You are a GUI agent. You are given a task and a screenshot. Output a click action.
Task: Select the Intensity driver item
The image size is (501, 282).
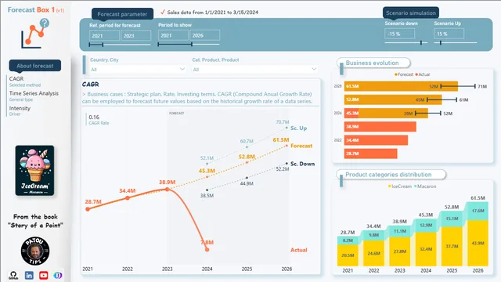(20, 110)
